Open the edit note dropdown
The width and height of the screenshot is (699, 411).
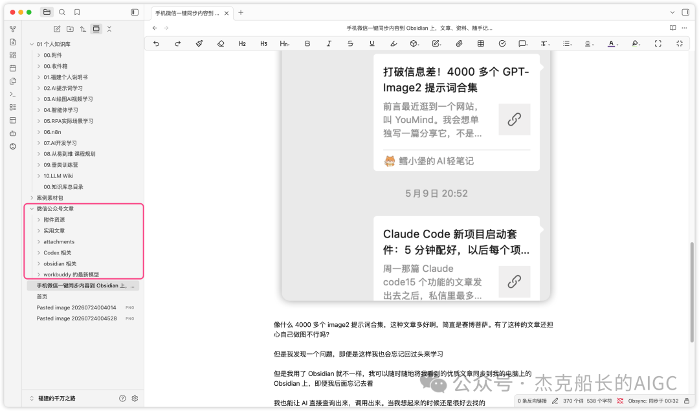pyautogui.click(x=436, y=43)
